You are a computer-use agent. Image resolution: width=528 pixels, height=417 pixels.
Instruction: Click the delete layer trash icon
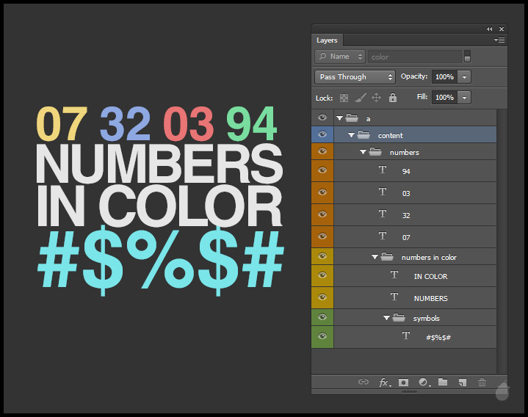click(482, 382)
